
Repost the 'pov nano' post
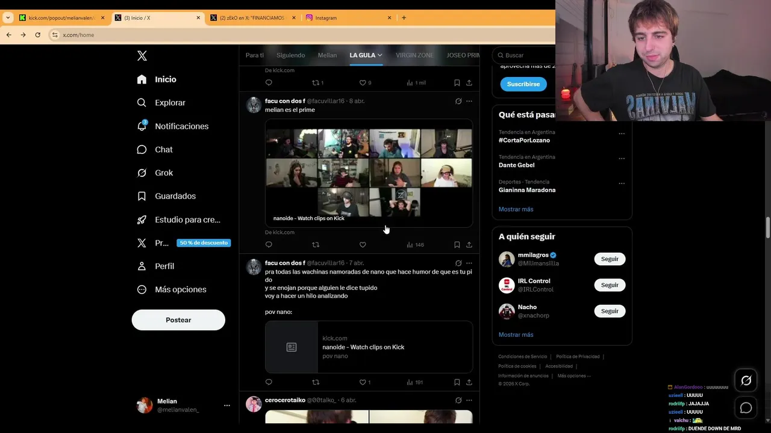[x=316, y=382]
